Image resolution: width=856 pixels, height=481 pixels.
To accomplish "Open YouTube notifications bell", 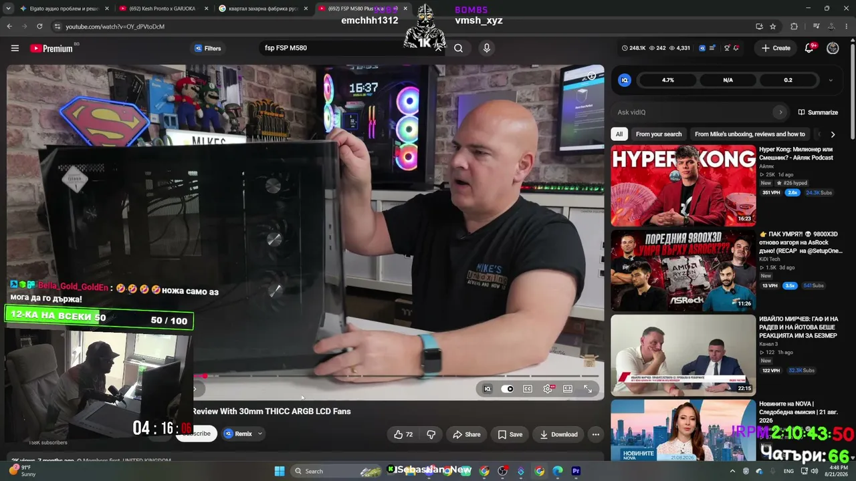I will tap(809, 48).
